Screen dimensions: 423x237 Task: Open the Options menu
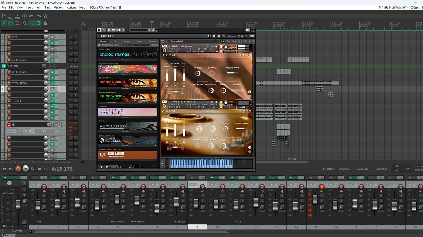tap(59, 7)
